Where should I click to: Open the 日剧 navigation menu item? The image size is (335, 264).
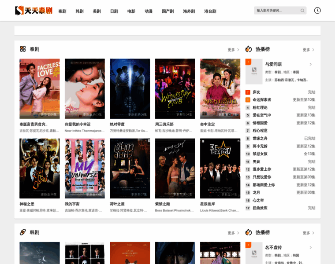[x=114, y=11]
